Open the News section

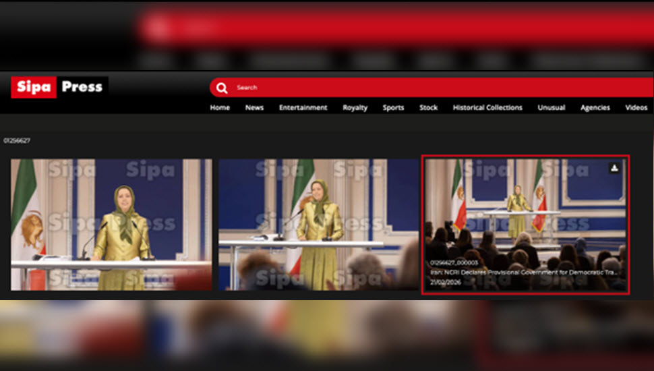click(254, 108)
